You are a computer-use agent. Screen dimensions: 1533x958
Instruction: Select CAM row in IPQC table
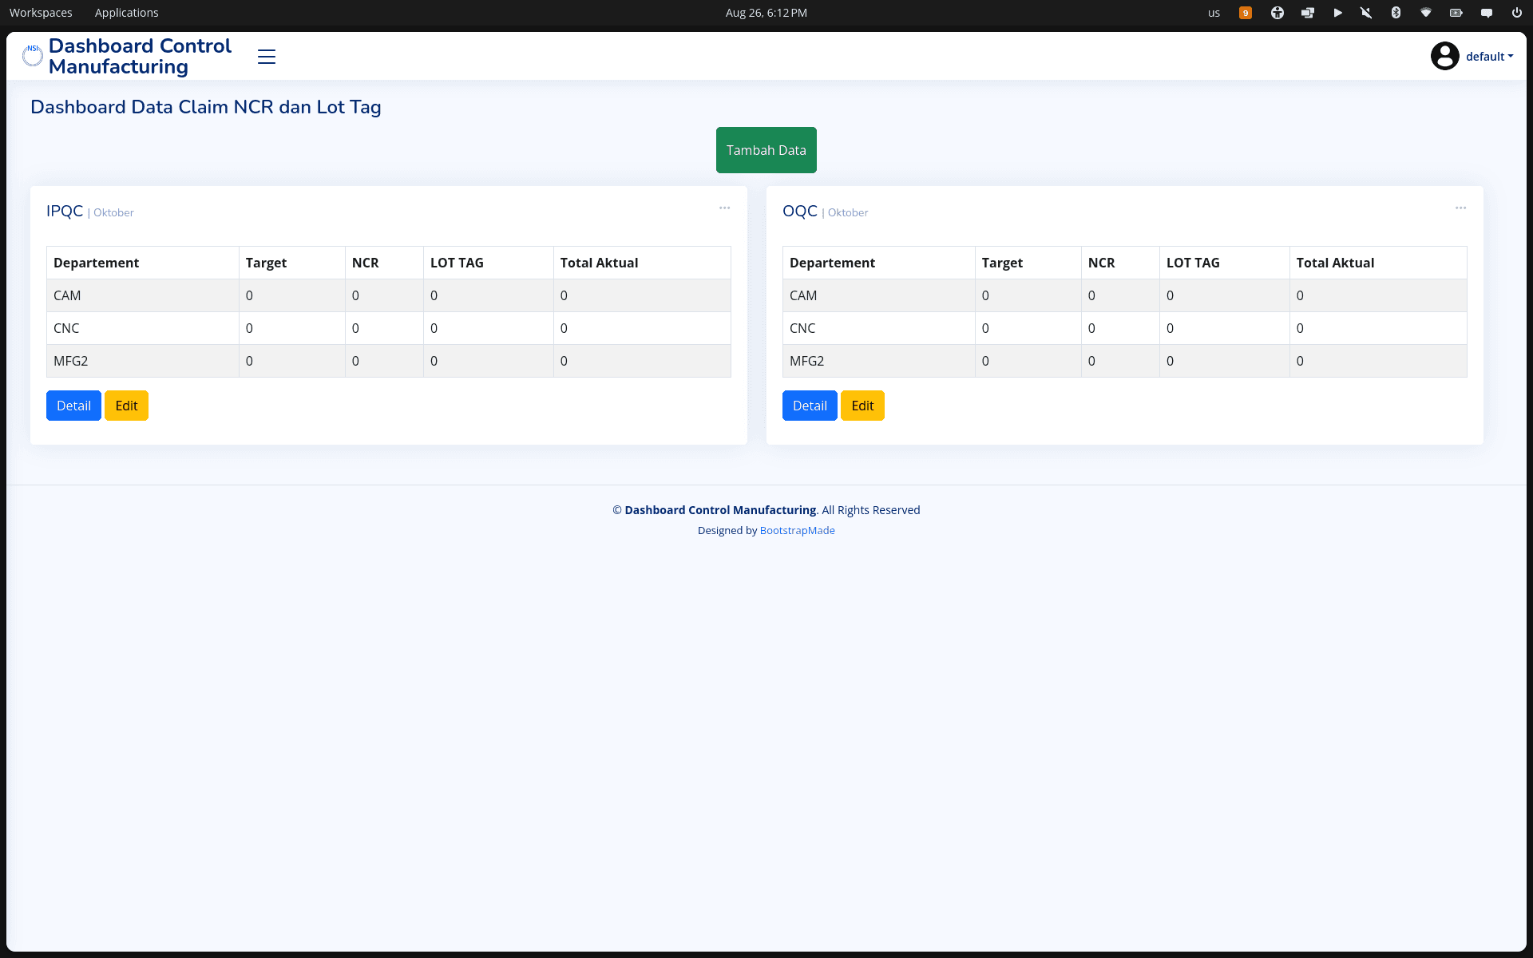[388, 295]
